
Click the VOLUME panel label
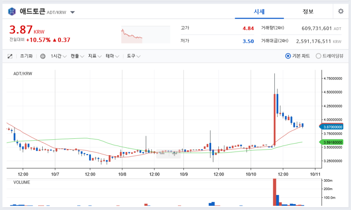pyautogui.click(x=21, y=182)
